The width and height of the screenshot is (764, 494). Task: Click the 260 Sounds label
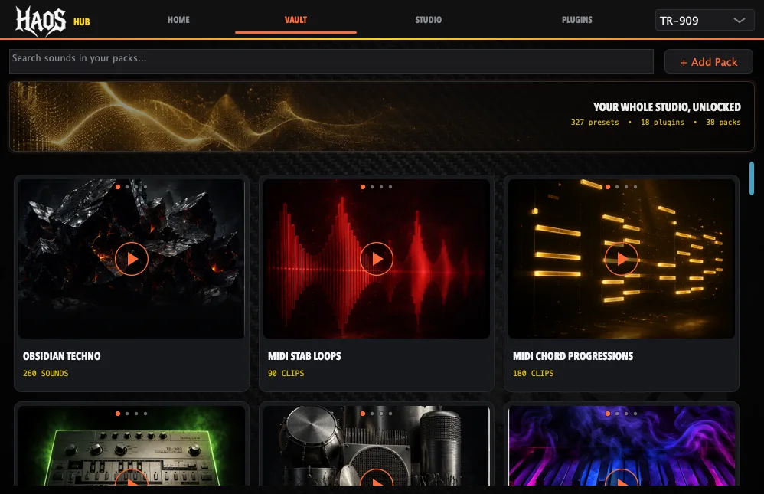pyautogui.click(x=46, y=373)
